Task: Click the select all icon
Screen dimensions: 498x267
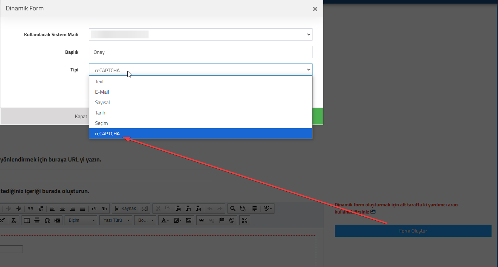Action: pos(255,209)
